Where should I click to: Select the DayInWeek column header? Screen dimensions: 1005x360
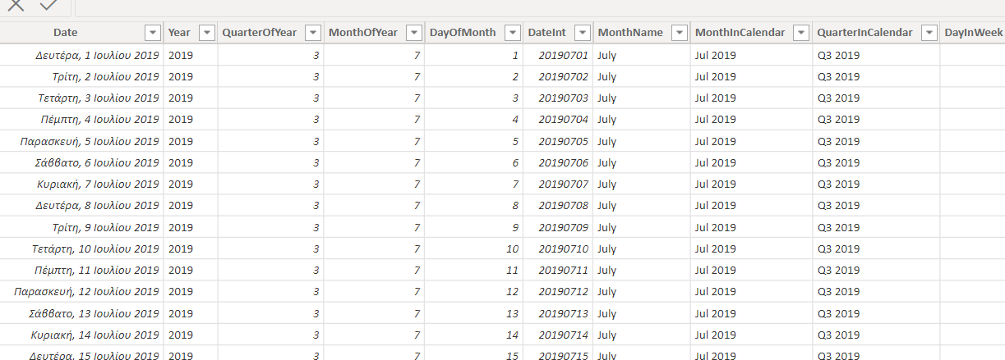974,33
